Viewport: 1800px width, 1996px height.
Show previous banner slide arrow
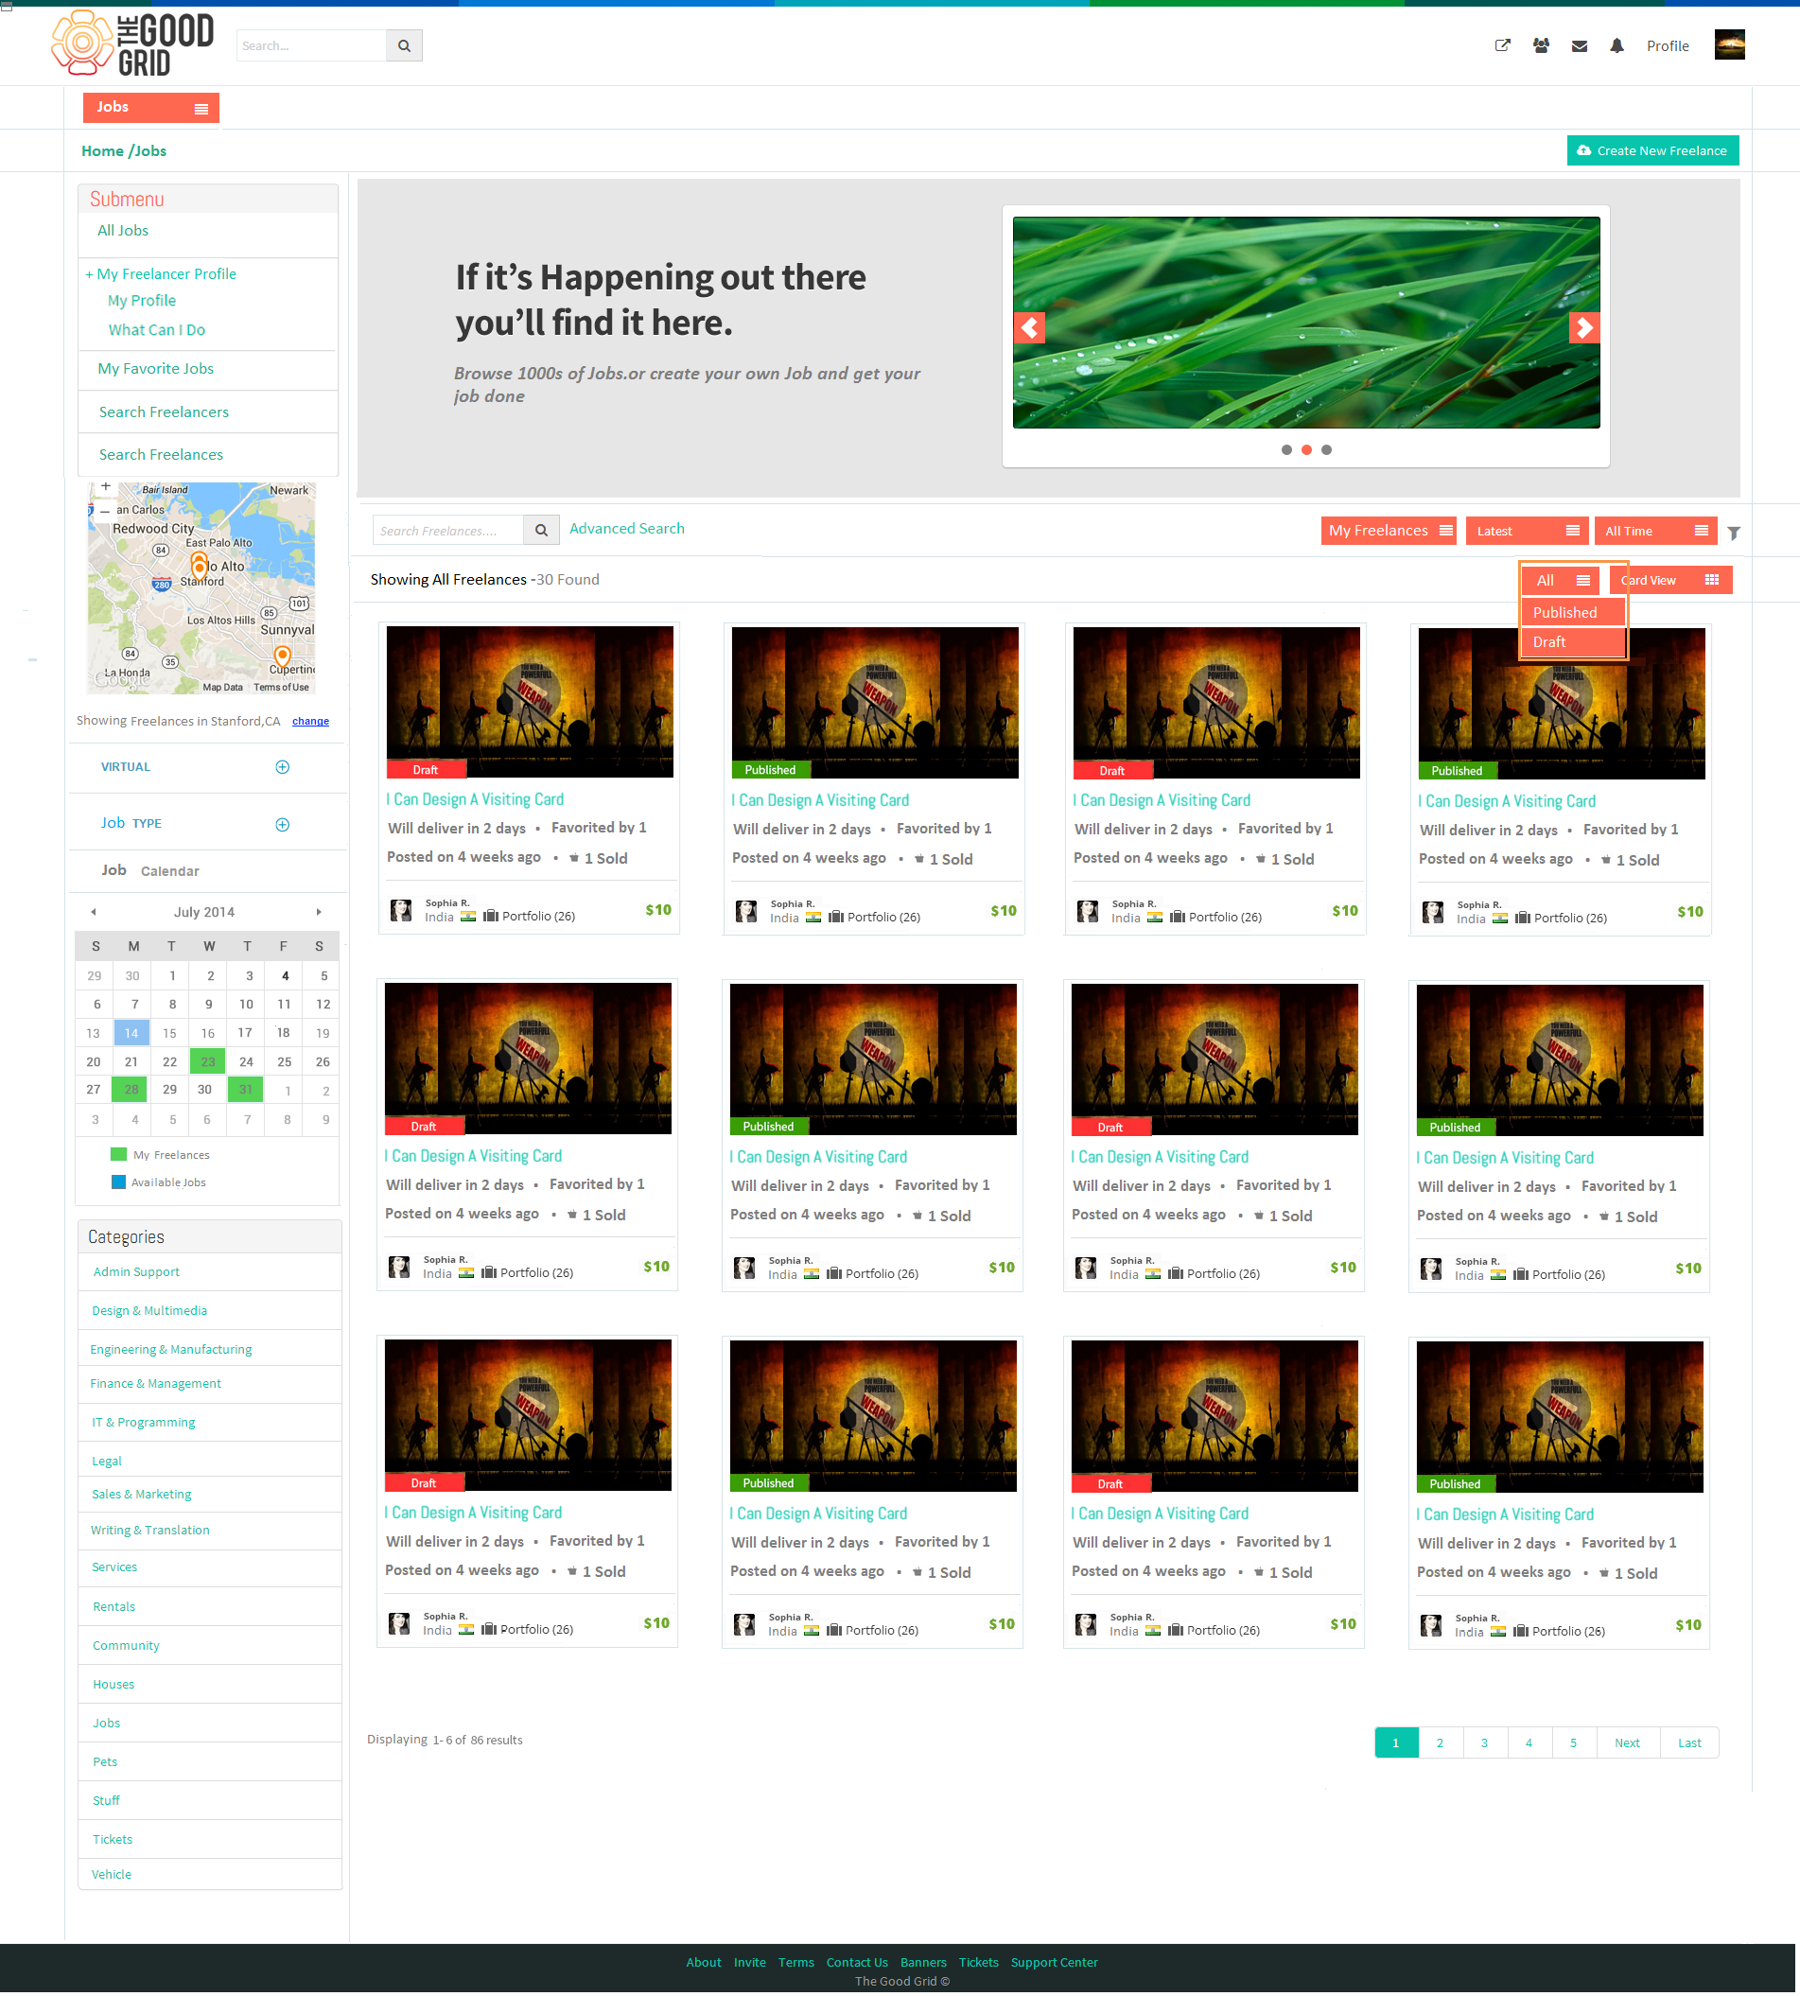[1029, 327]
